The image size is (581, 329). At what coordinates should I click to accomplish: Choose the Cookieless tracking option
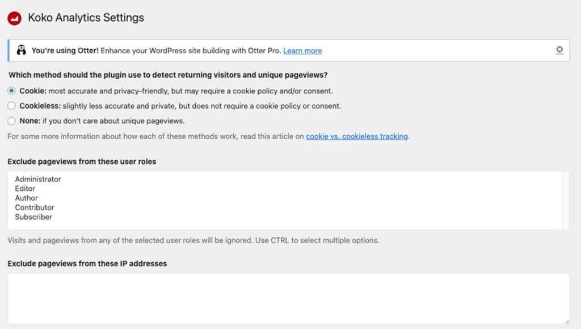(x=11, y=106)
